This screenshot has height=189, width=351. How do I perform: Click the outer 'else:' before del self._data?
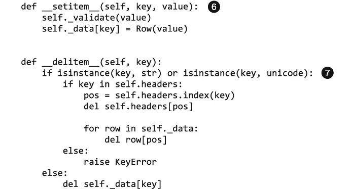[55, 173]
